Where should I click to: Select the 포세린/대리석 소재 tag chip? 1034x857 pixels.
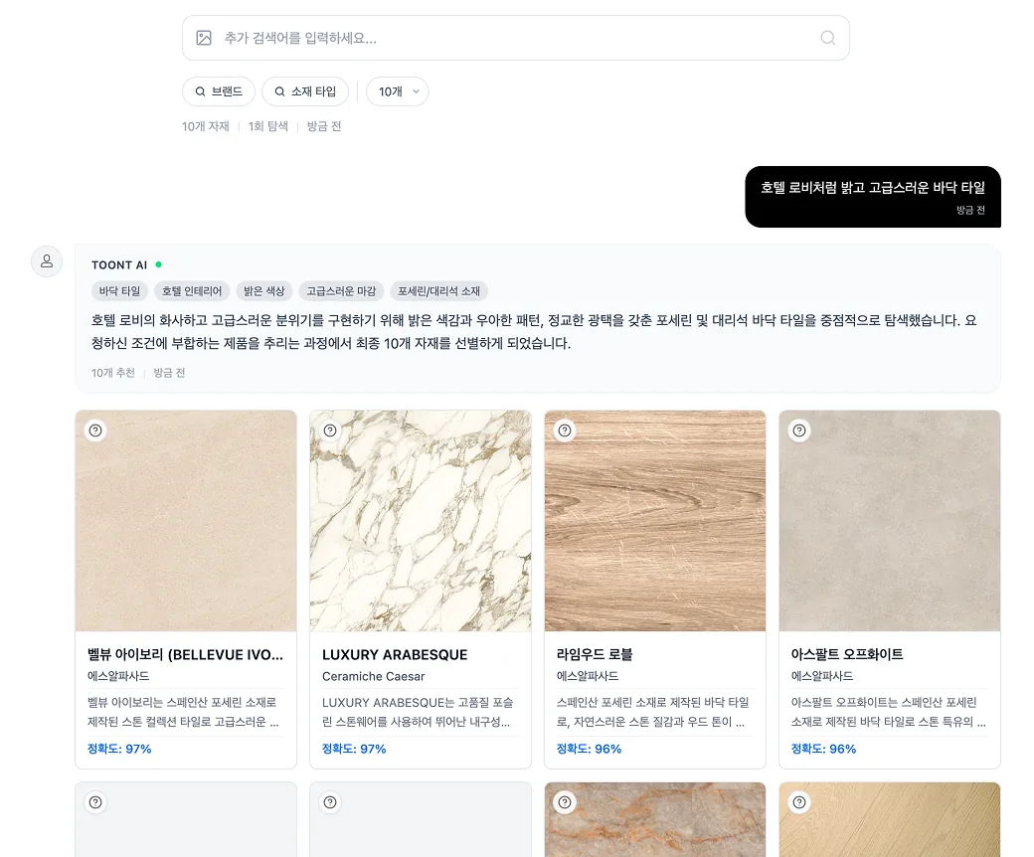(438, 290)
